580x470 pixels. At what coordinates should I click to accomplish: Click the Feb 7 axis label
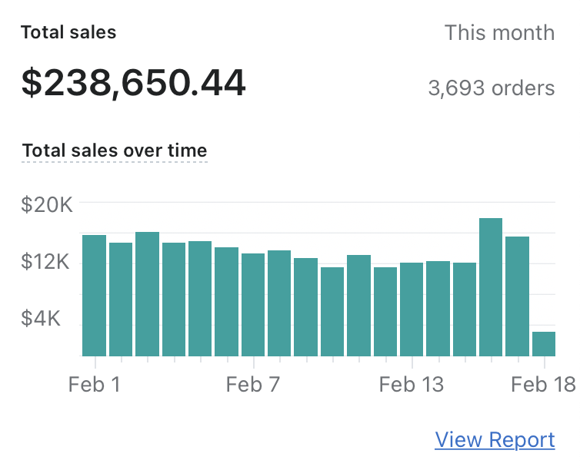click(x=253, y=384)
